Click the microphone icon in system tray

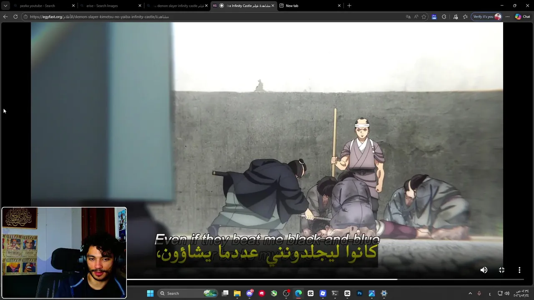(x=479, y=293)
